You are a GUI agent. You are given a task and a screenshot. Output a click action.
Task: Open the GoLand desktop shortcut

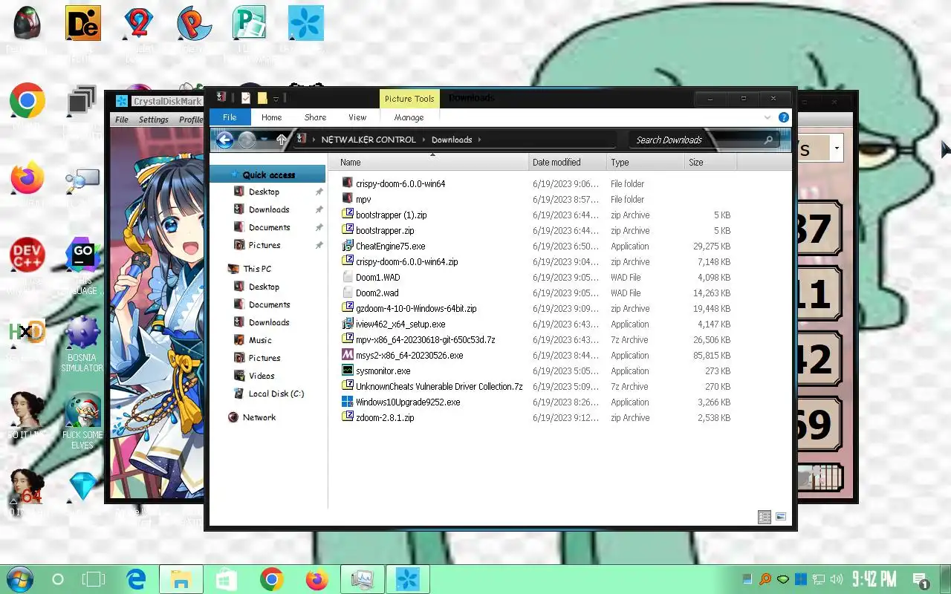tap(82, 256)
